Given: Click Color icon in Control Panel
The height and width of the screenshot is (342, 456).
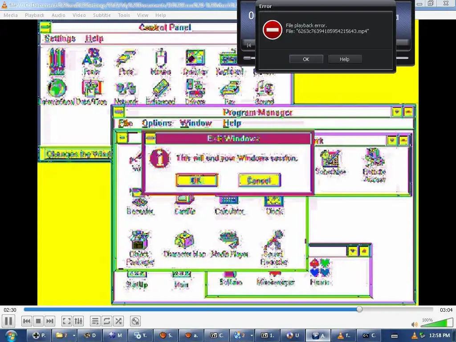Looking at the screenshot, I should point(57,62).
